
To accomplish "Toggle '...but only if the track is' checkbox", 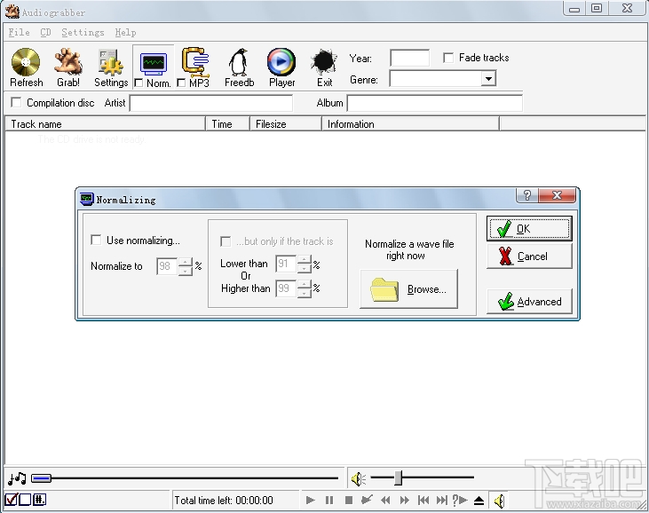I will (226, 241).
